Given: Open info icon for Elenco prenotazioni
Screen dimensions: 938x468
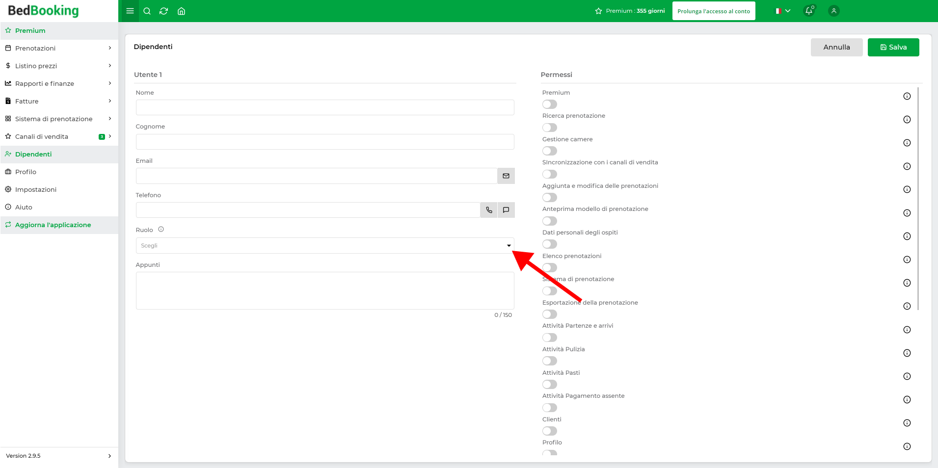Looking at the screenshot, I should click(x=907, y=260).
